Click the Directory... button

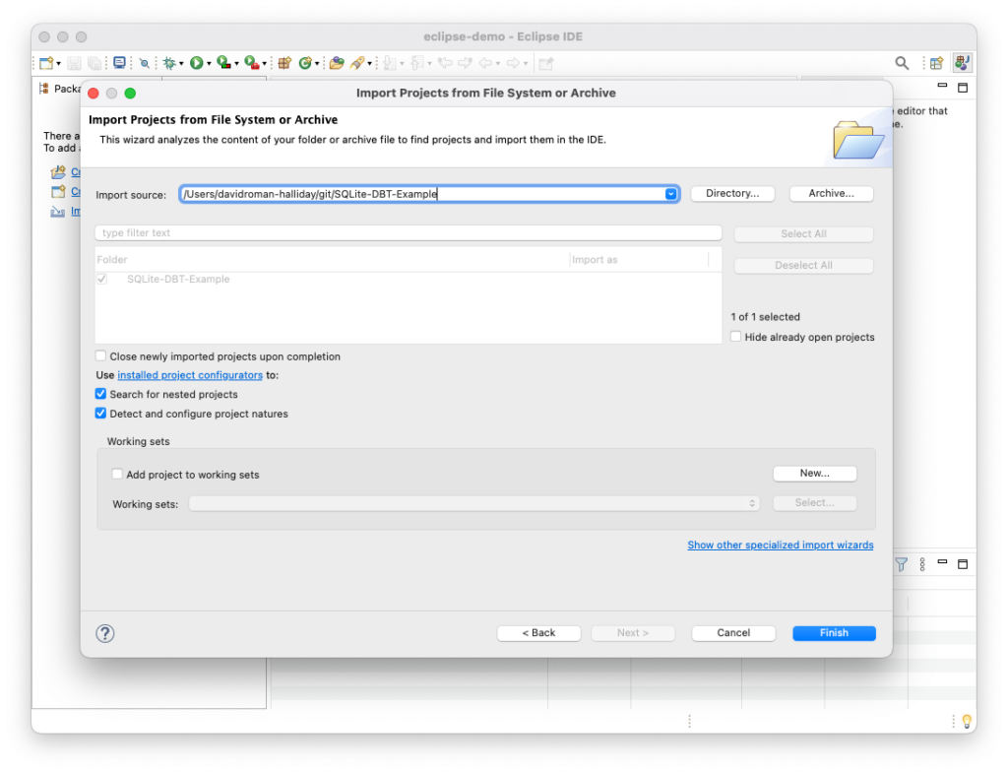point(732,194)
